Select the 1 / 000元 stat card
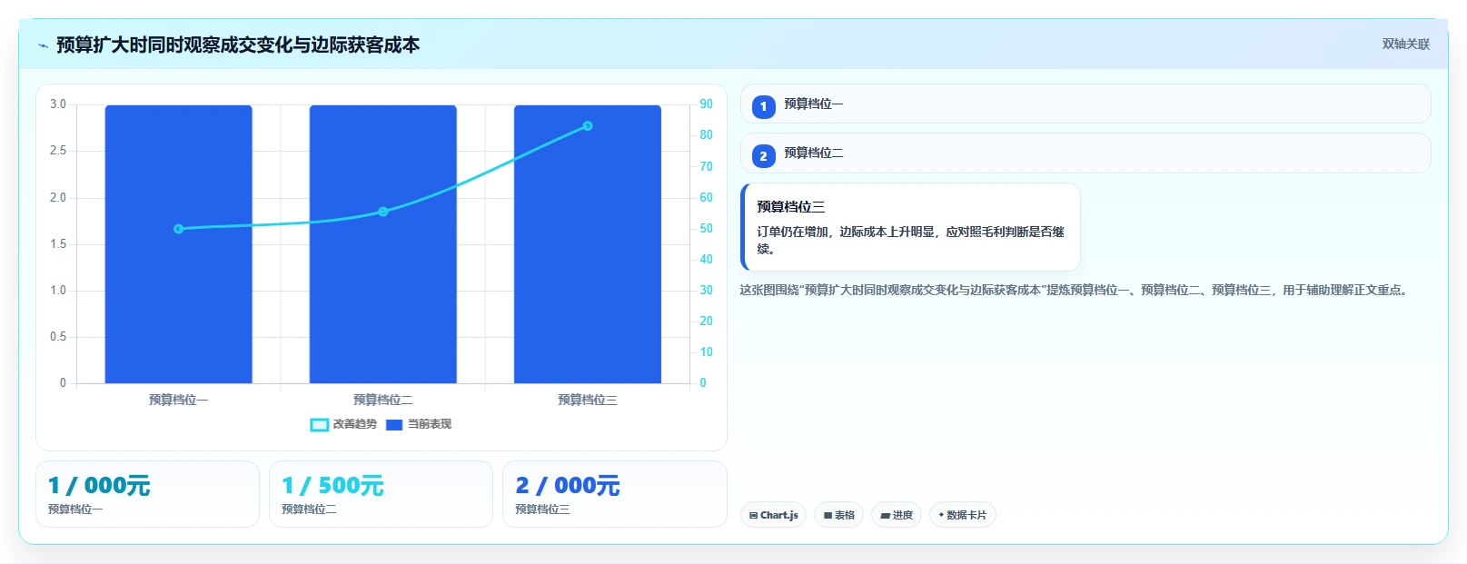1467x564 pixels. pos(147,494)
